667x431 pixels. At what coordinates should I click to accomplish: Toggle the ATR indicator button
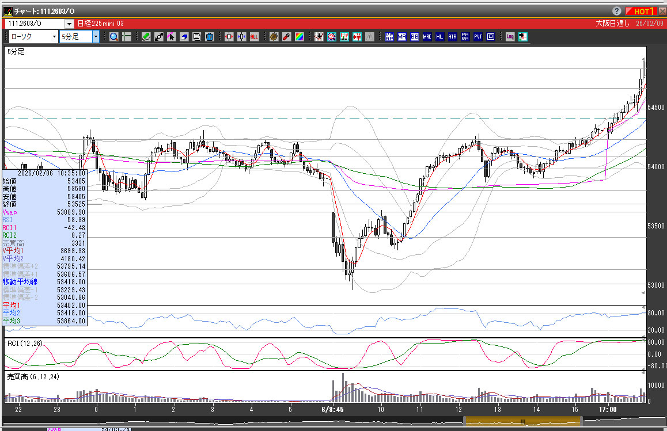click(x=452, y=37)
